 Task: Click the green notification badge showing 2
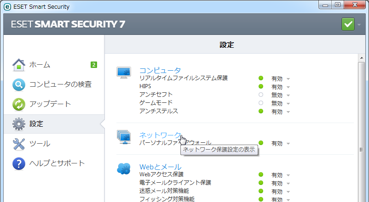[x=93, y=65]
